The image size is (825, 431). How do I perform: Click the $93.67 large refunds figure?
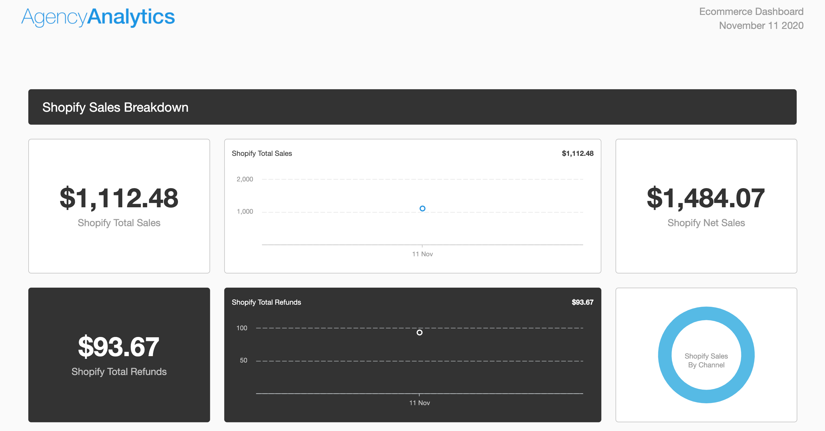119,347
